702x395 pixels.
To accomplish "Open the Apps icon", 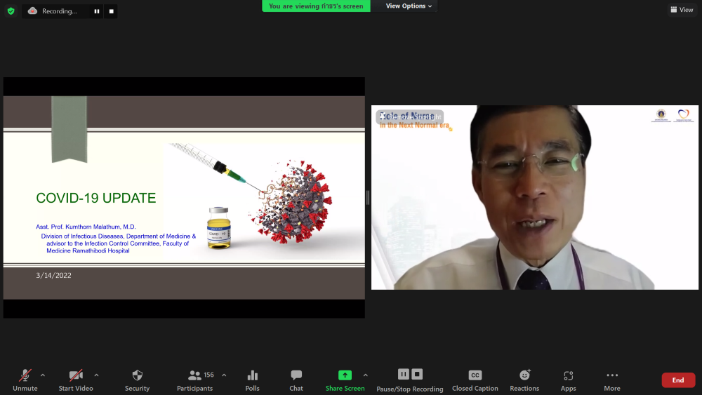I will pyautogui.click(x=568, y=380).
